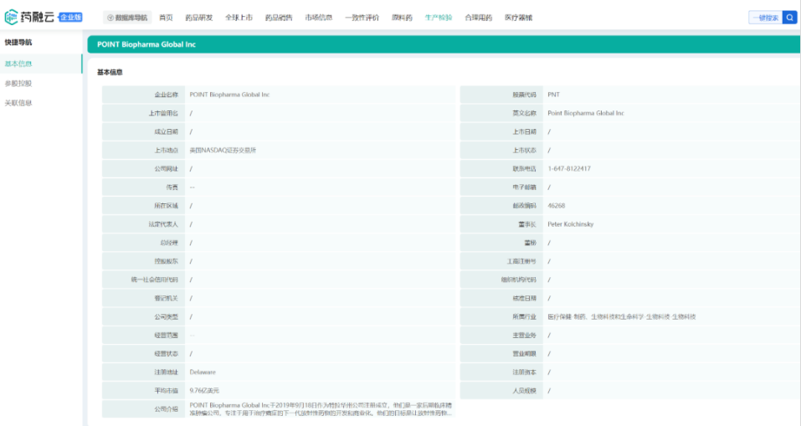Open the 数据库导航 dropdown
The image size is (801, 426).
point(127,18)
